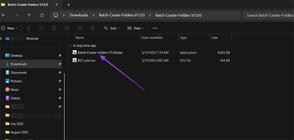This screenshot has height=140, width=294.
Task: Click the Copy icon in toolbar
Action: coord(41,28)
